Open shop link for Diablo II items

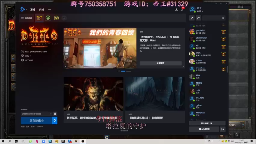(x=34, y=52)
